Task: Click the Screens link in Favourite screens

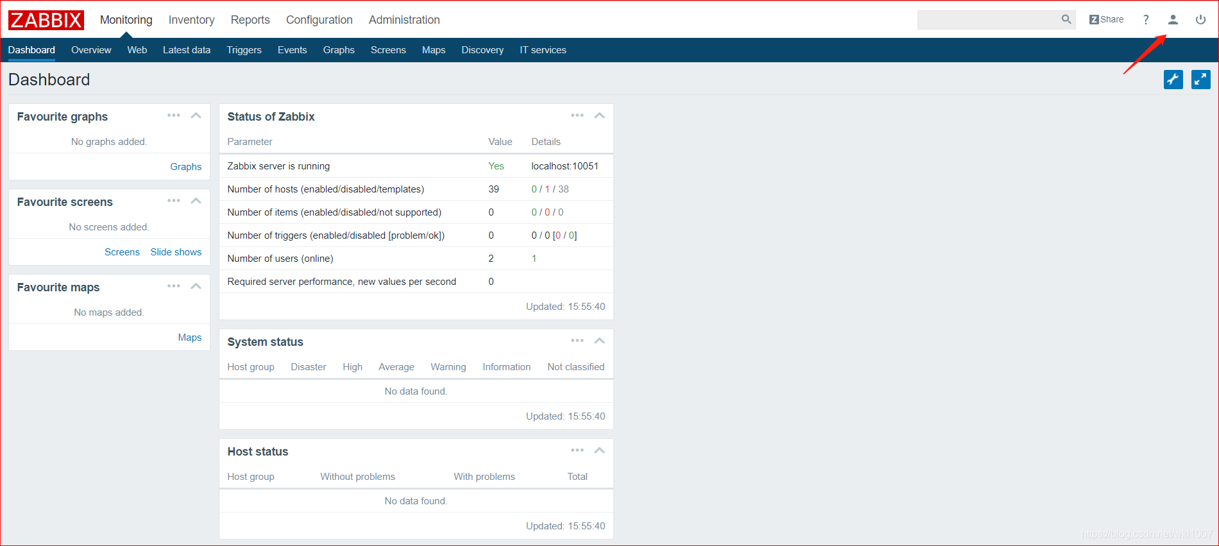Action: pos(122,252)
